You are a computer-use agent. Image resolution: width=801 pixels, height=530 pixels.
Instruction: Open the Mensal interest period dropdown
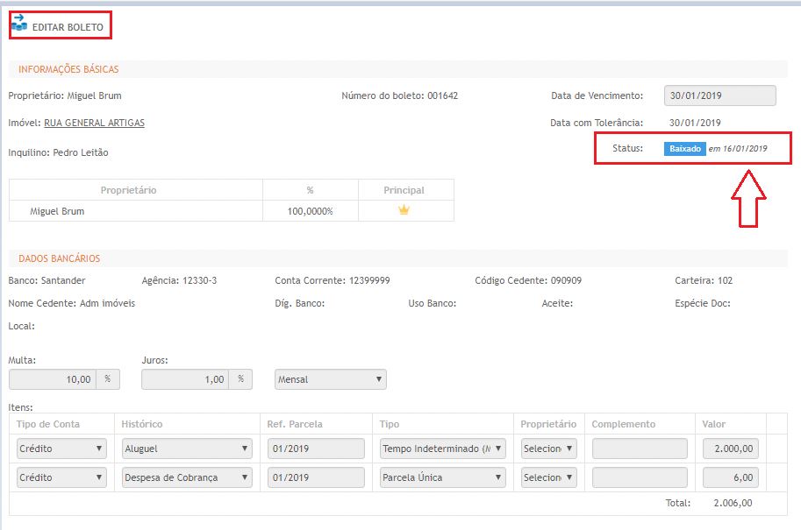(x=330, y=379)
